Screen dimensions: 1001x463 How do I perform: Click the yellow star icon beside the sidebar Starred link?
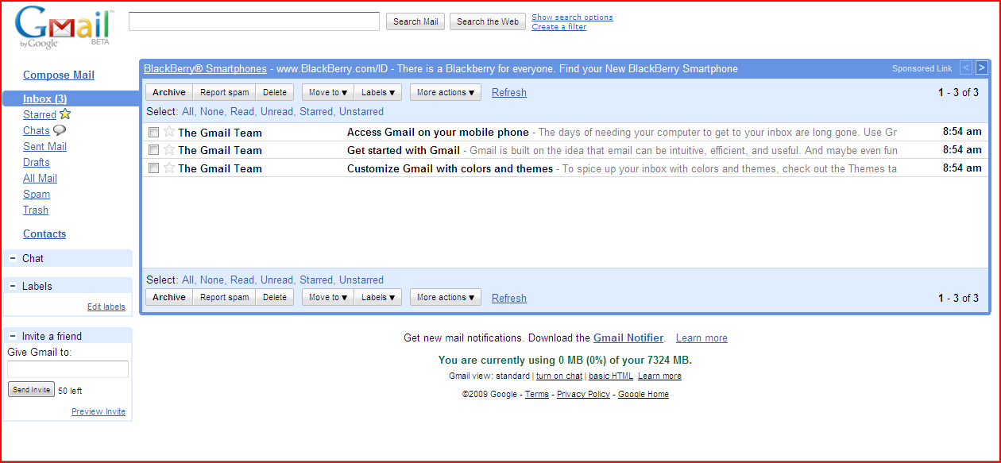click(65, 114)
